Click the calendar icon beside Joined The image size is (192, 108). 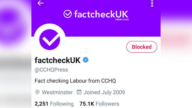pos(79,92)
